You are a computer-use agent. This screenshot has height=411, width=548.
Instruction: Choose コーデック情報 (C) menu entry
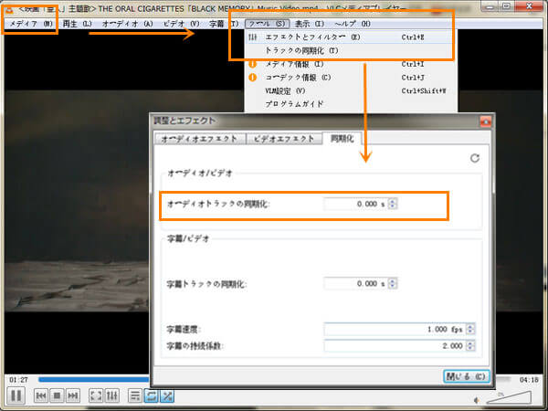point(351,78)
